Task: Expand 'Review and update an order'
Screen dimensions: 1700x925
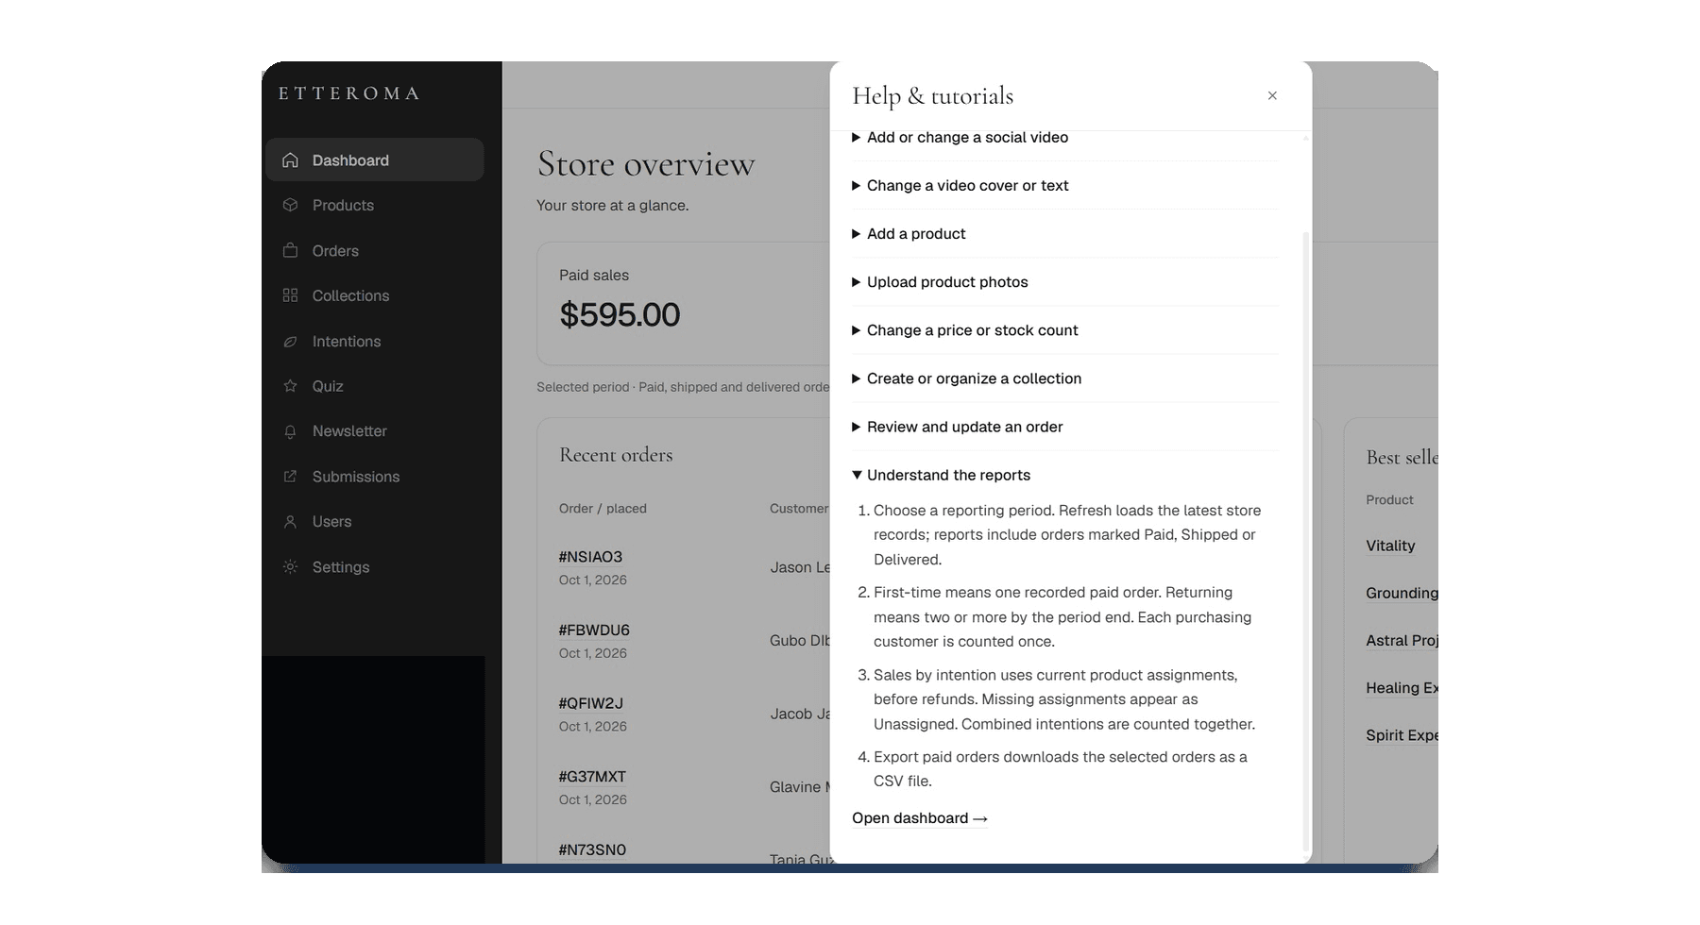Action: tap(1064, 427)
